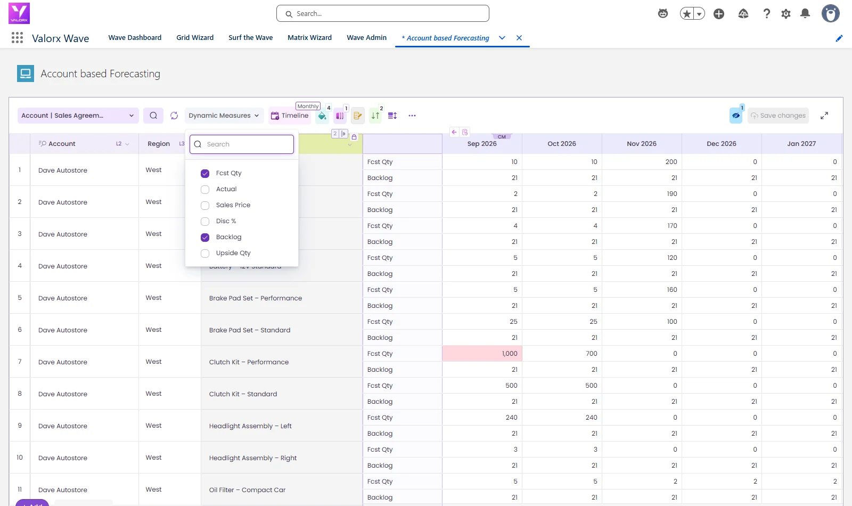Image resolution: width=852 pixels, height=506 pixels.
Task: Click Save changes button
Action: (x=778, y=116)
